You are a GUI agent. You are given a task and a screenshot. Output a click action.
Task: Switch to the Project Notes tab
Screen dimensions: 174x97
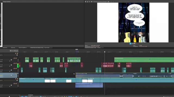pos(47,48)
